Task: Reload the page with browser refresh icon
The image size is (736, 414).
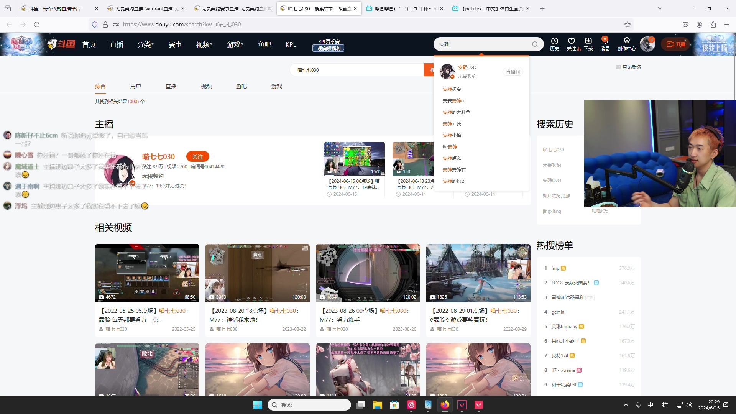Action: coord(37,25)
